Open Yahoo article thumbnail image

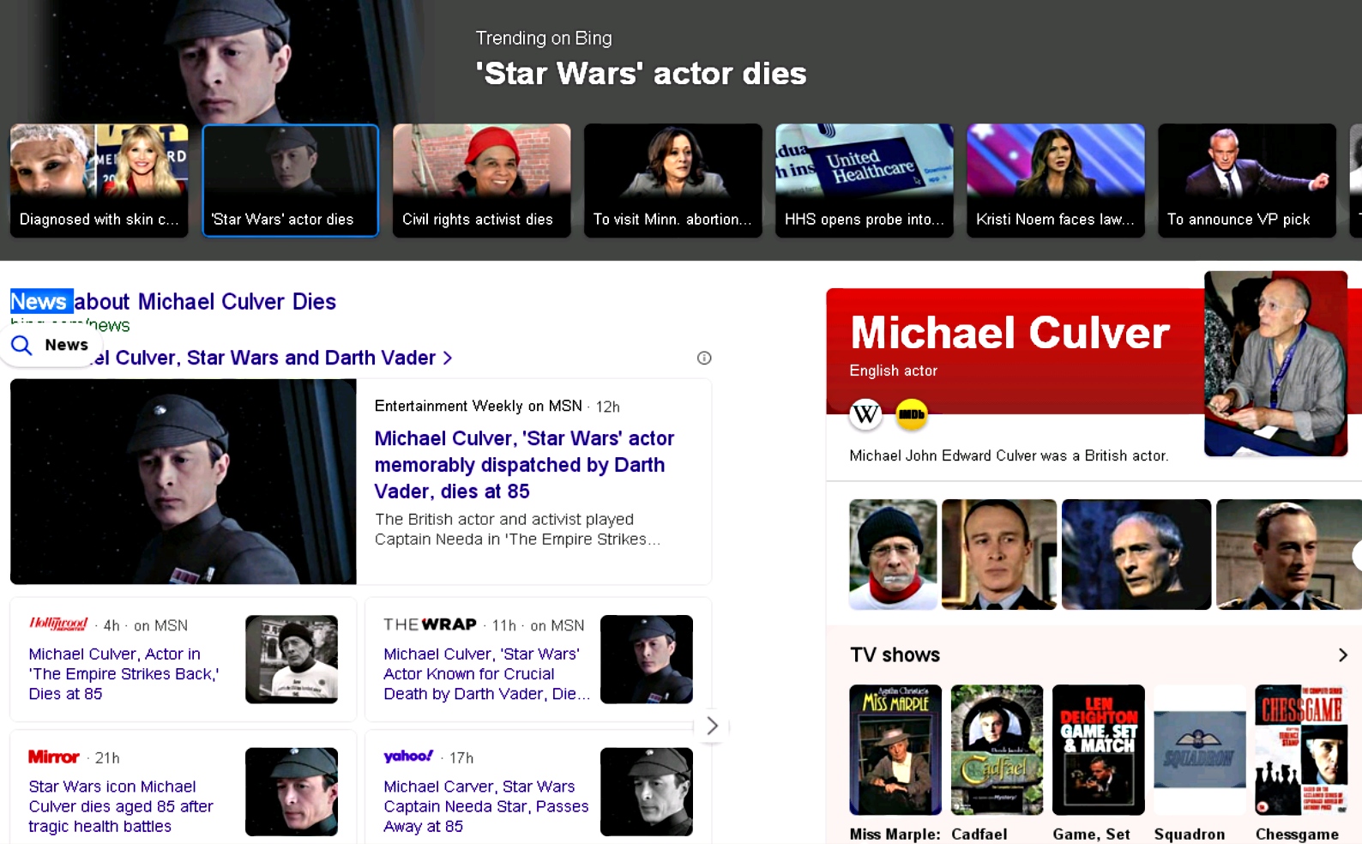tap(647, 792)
